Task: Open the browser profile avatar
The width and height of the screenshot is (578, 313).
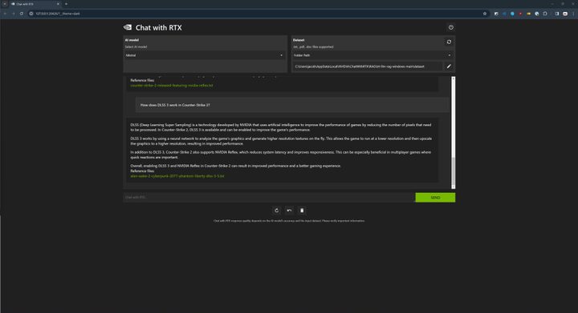Action: 565,14
